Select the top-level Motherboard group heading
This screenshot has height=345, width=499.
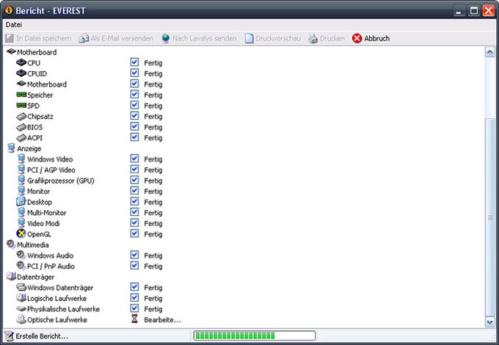click(37, 52)
